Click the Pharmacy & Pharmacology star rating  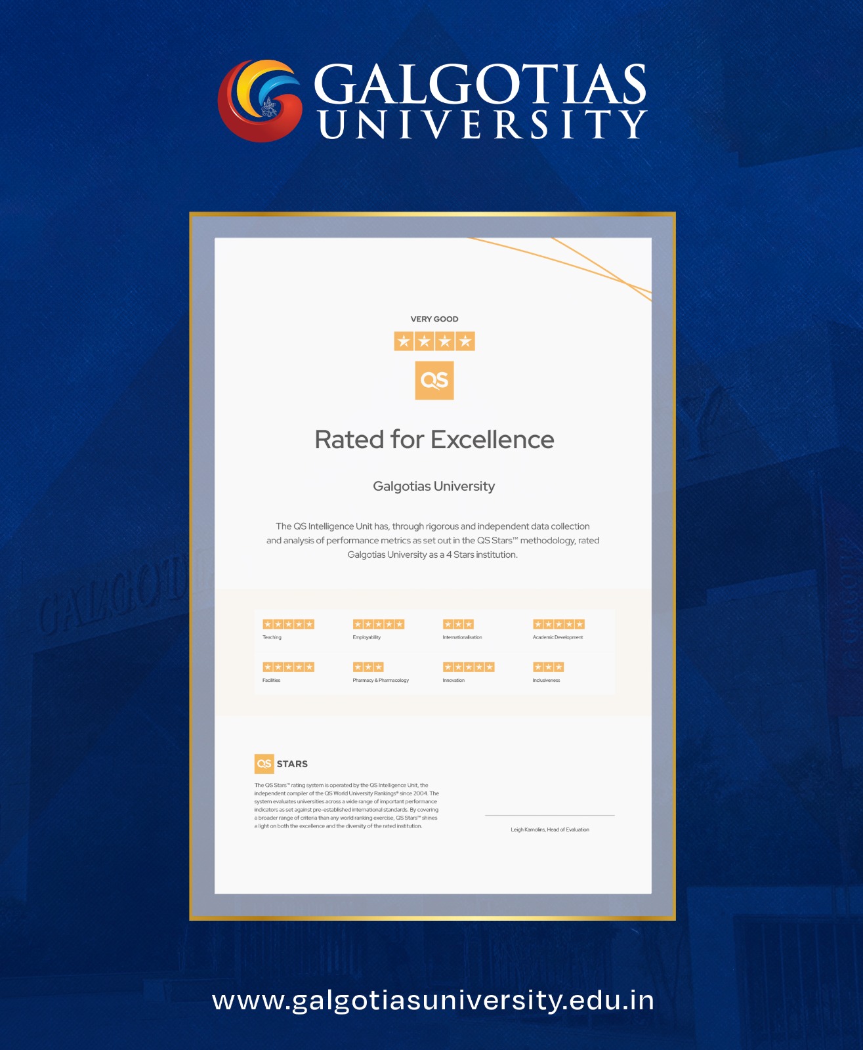pos(368,667)
